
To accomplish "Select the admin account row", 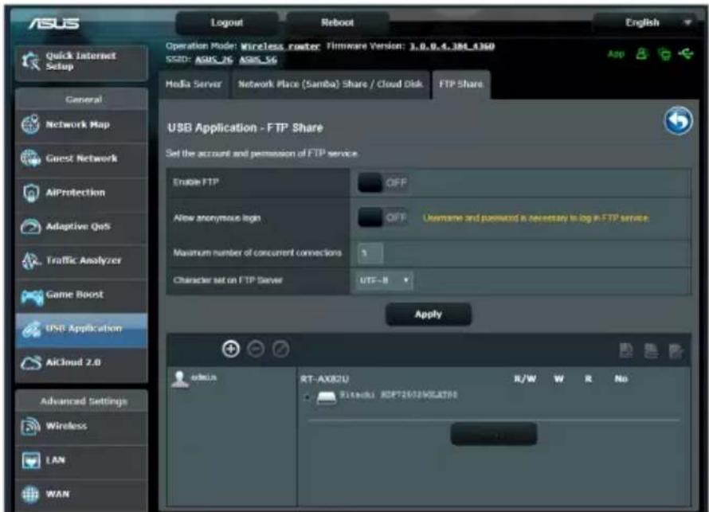I will [232, 377].
